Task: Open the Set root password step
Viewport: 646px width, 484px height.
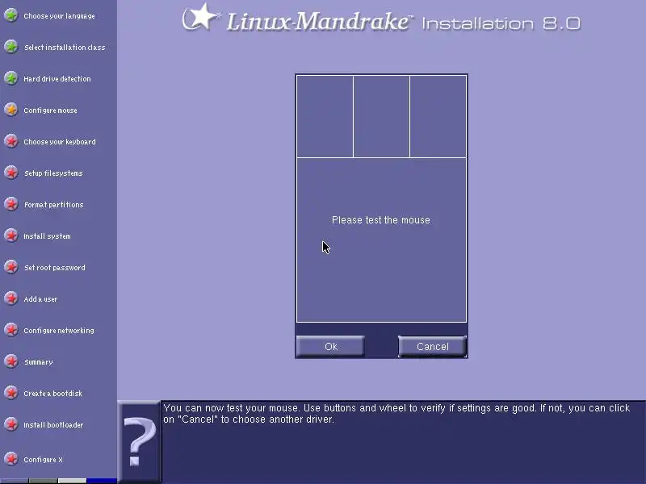Action: click(x=55, y=268)
